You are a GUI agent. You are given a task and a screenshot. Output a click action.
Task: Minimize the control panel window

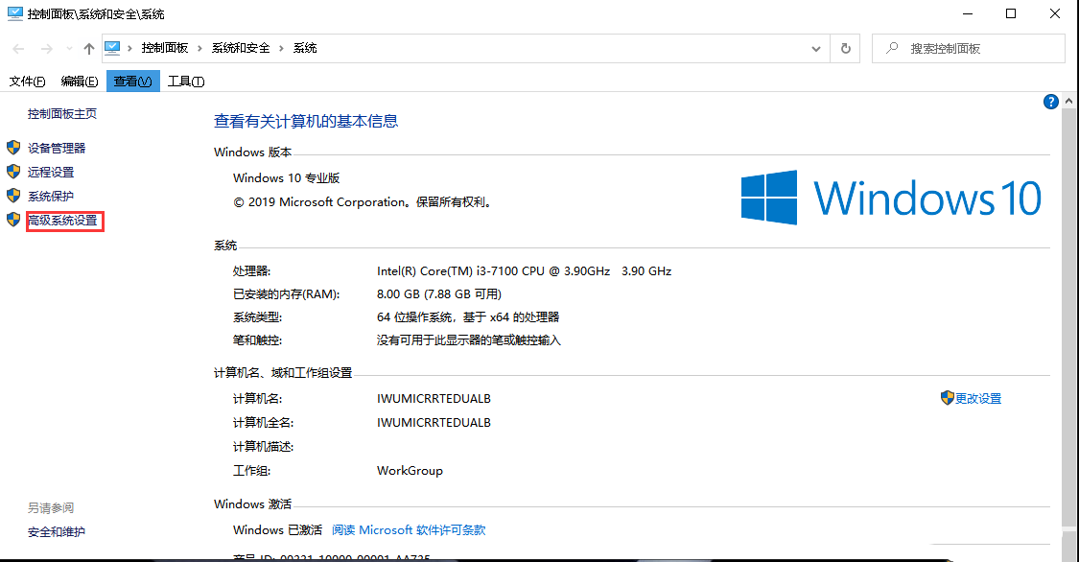(968, 13)
